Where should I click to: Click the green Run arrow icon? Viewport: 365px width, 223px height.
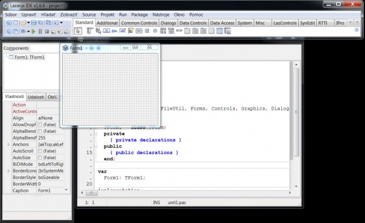33,31
